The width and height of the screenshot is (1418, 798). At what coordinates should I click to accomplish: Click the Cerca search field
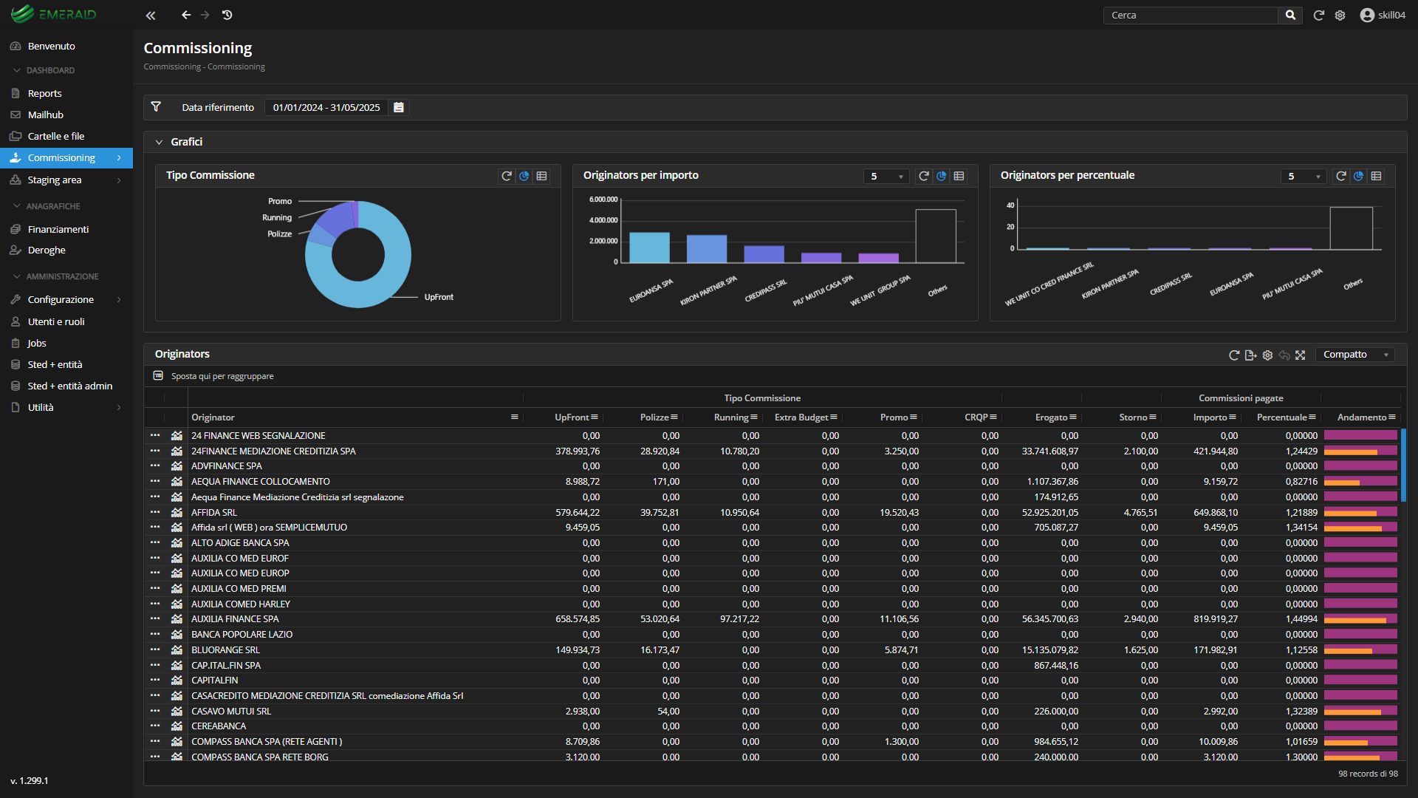(x=1191, y=15)
